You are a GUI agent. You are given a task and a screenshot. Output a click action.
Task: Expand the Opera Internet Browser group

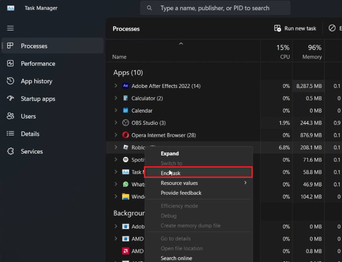coord(116,135)
